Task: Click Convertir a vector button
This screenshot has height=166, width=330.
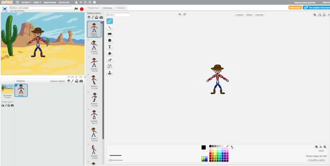Action: 316,160
